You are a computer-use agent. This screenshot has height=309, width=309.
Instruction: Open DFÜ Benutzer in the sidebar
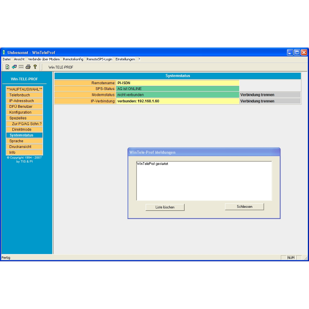coord(24,107)
